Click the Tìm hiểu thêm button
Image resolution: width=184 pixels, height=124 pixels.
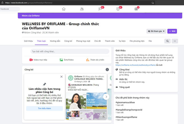click(x=44, y=108)
